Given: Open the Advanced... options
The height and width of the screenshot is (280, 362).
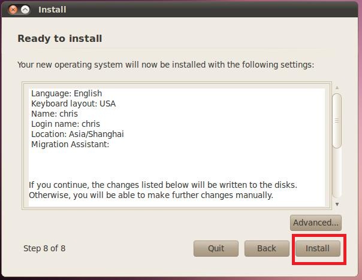Looking at the screenshot, I should click(x=316, y=223).
